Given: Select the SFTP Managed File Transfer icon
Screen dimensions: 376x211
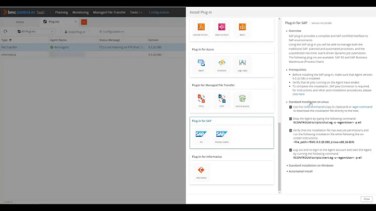Looking at the screenshot, I should [x=221, y=99].
